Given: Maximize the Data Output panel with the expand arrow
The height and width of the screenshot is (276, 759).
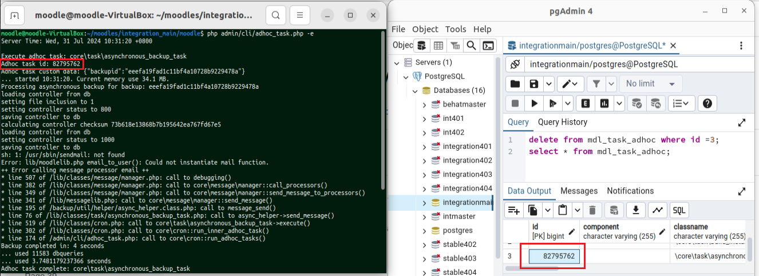Looking at the screenshot, I should (x=742, y=191).
